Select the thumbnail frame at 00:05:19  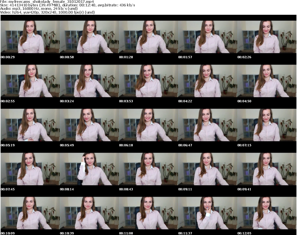coord(30,125)
